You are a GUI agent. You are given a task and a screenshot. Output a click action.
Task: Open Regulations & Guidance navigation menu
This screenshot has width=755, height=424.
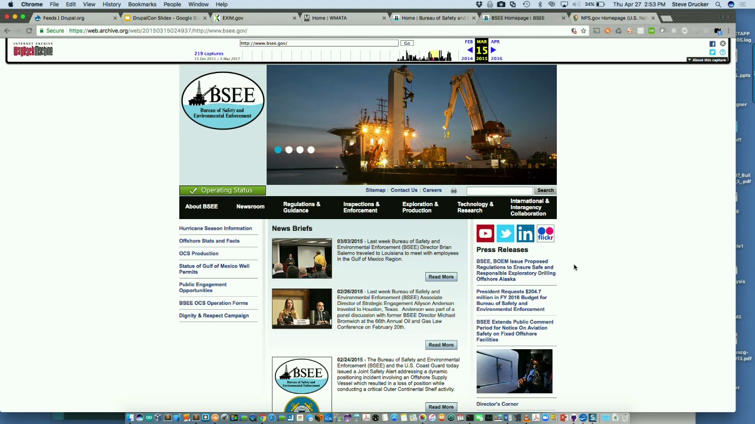click(x=301, y=207)
